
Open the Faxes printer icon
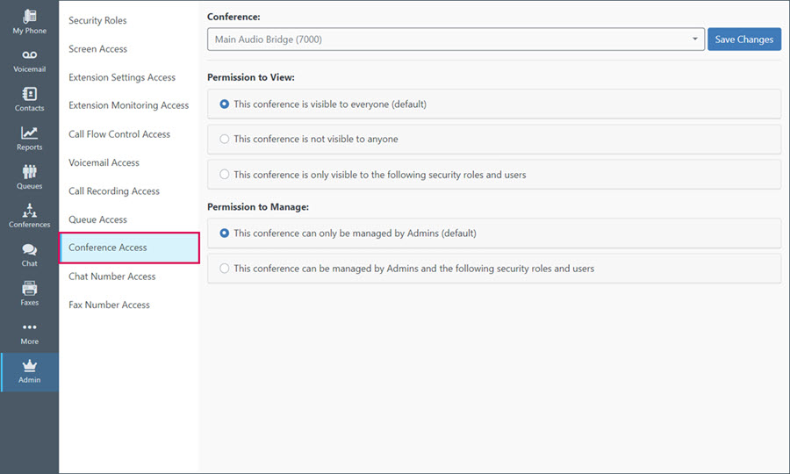[x=29, y=288]
